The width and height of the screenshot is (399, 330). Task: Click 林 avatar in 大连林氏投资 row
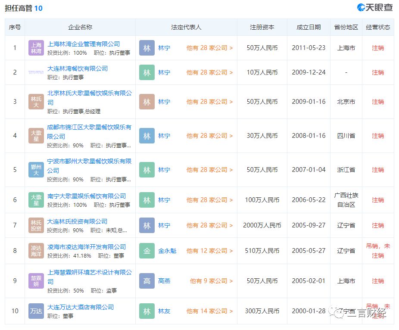coord(147,225)
